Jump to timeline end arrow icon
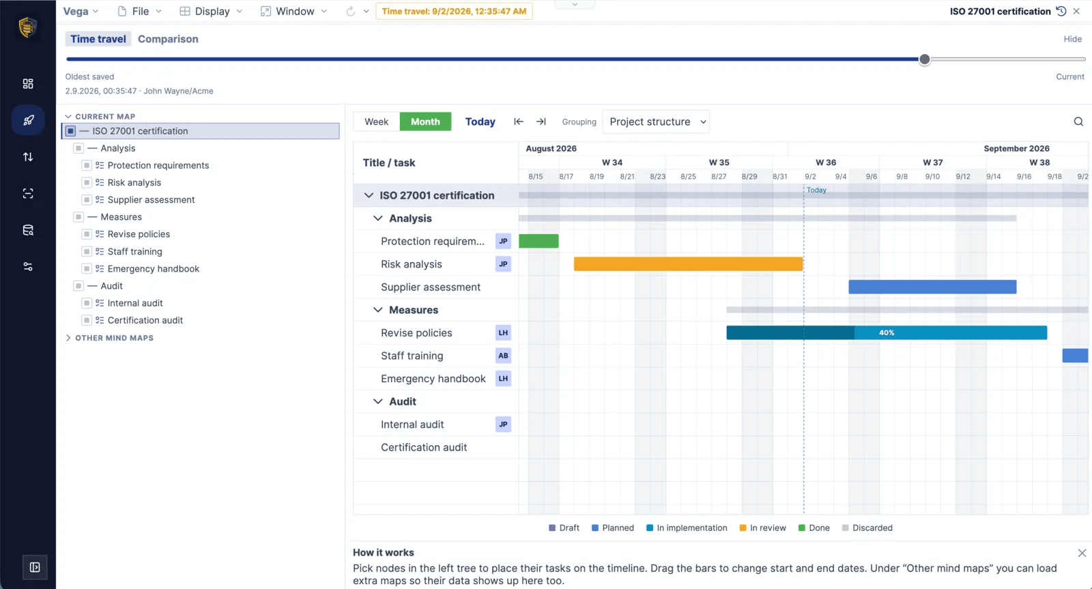The image size is (1092, 589). pos(541,121)
